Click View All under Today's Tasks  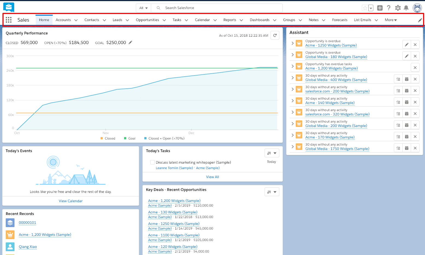point(213,177)
